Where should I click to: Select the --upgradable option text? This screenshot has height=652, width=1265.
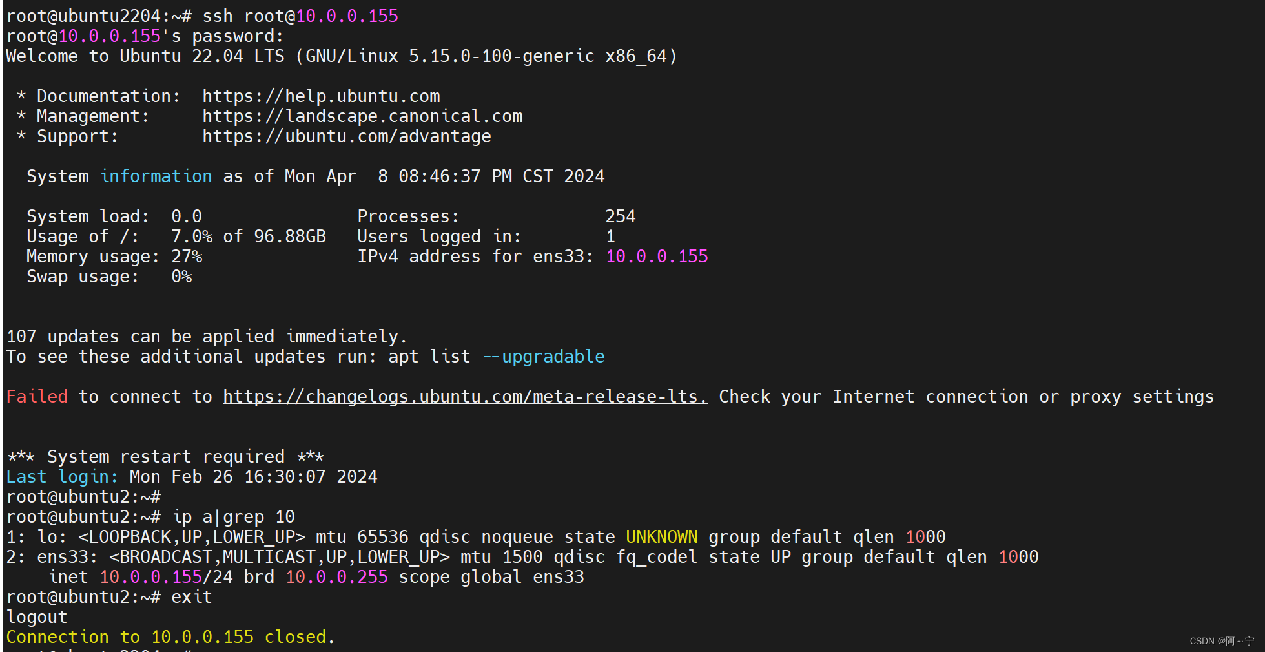tap(543, 356)
